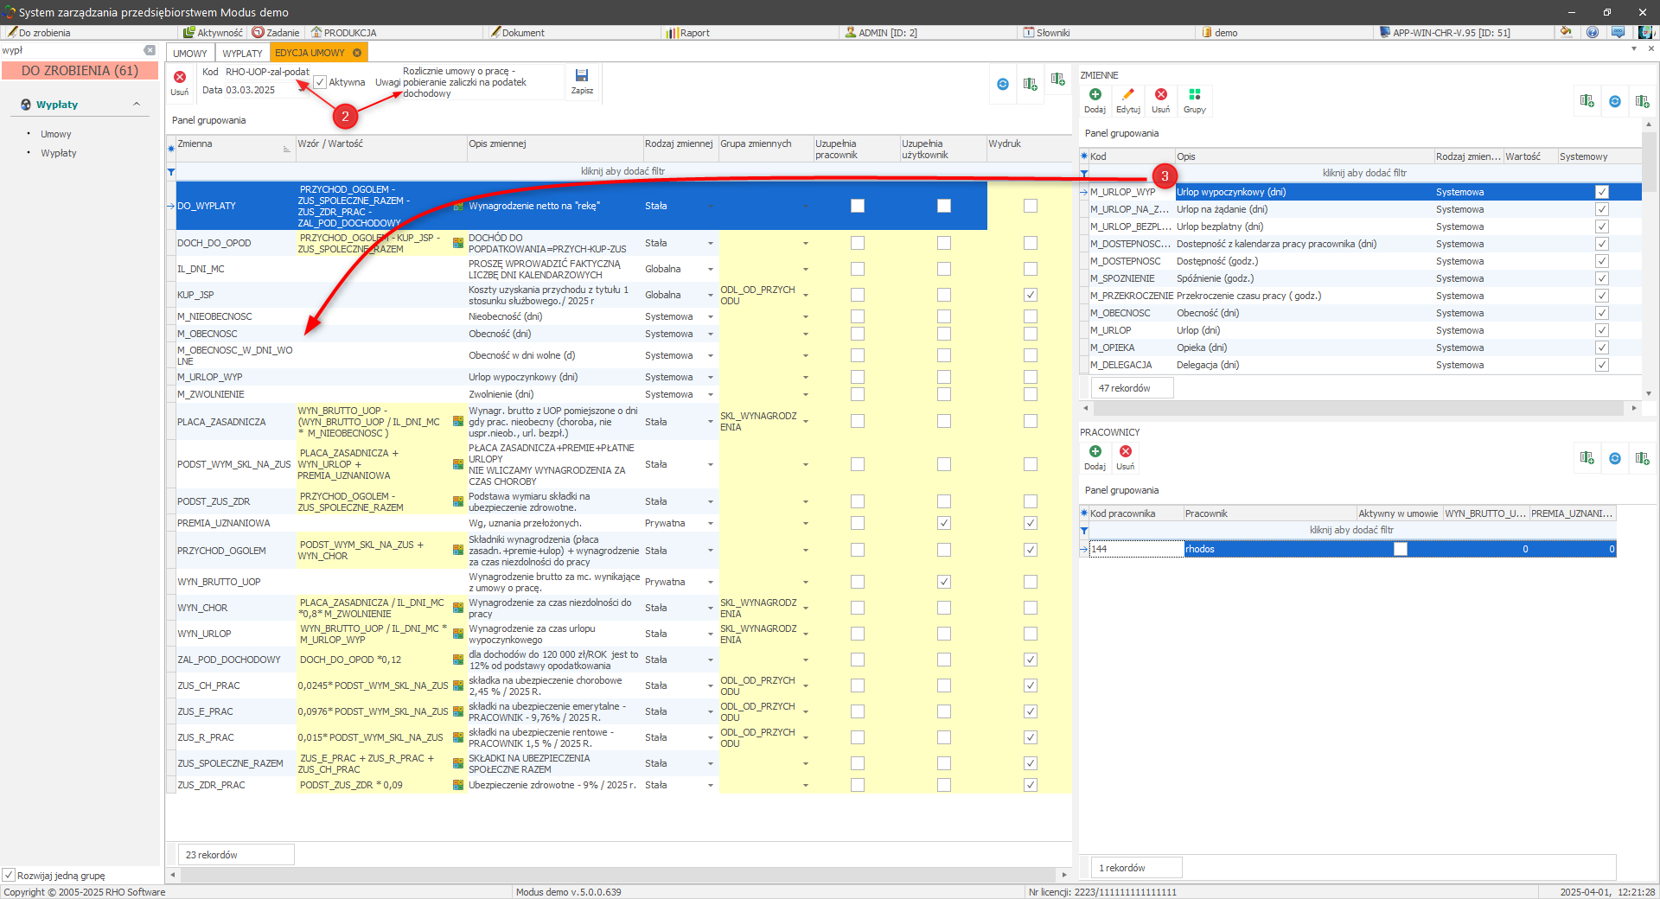The width and height of the screenshot is (1660, 899).
Task: Click the Usuń icon in PRACOWNICY panel
Action: (1125, 452)
